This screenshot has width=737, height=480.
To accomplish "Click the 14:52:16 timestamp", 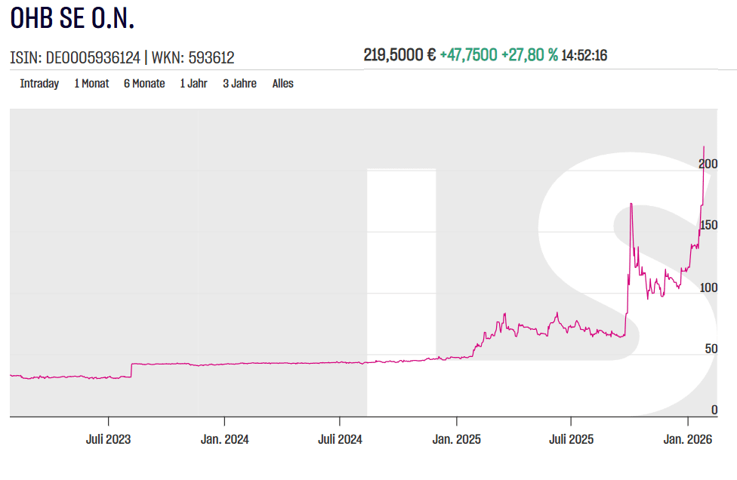I will coord(584,55).
